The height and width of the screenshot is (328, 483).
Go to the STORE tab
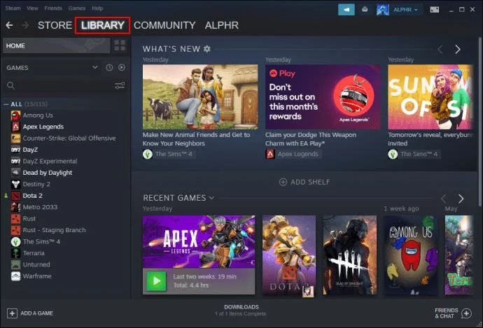[x=55, y=25]
